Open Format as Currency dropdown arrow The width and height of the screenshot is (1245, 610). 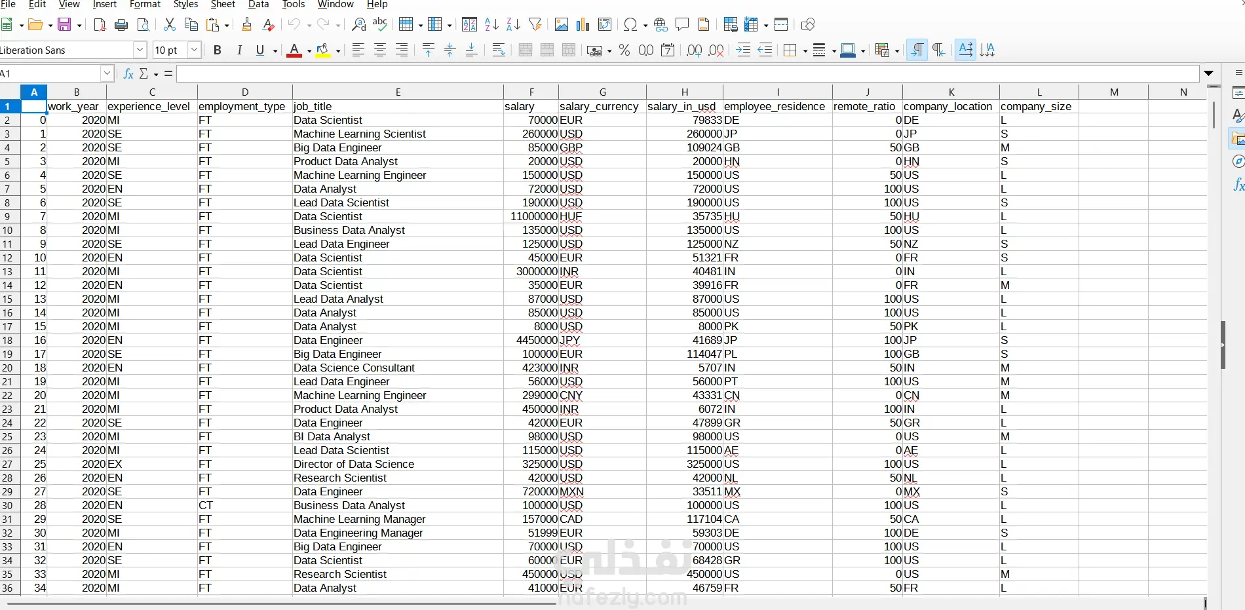click(609, 50)
